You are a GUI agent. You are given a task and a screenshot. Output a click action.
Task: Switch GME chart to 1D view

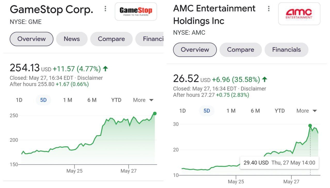click(19, 100)
